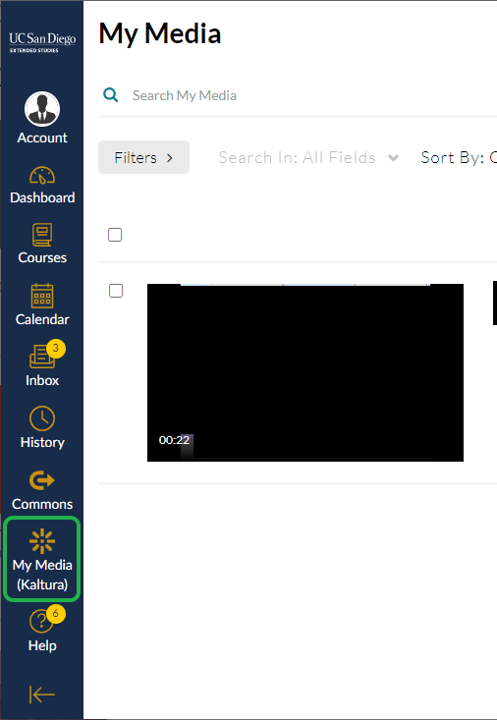Screen dimensions: 497x720
Task: Go to the Dashboard icon
Action: tap(42, 176)
